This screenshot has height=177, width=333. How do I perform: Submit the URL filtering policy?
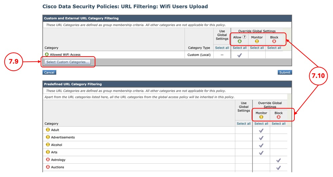(x=285, y=72)
